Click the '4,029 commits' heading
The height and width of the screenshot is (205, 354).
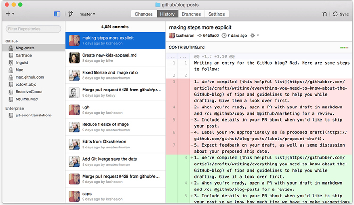tap(115, 27)
